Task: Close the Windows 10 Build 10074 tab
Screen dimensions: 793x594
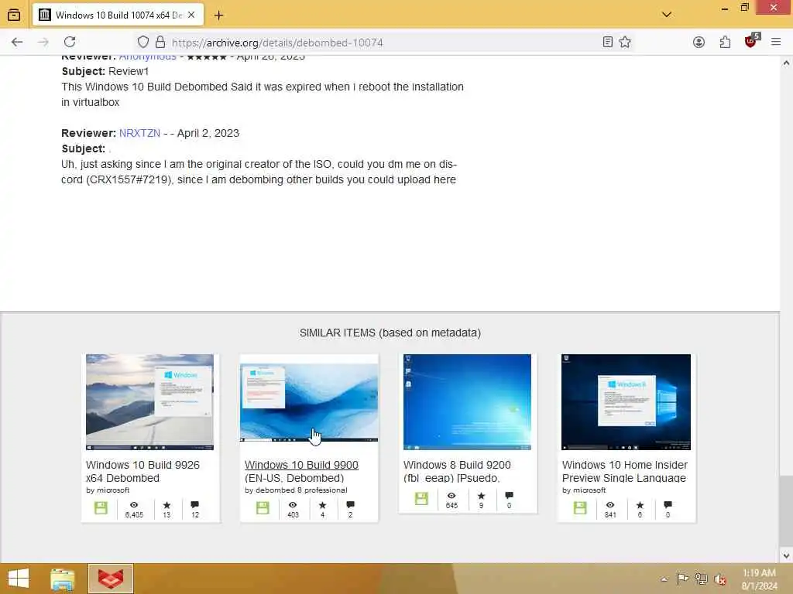Action: [191, 15]
